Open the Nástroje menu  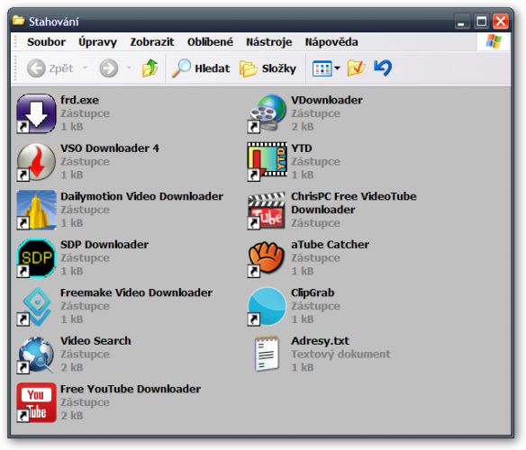(269, 42)
